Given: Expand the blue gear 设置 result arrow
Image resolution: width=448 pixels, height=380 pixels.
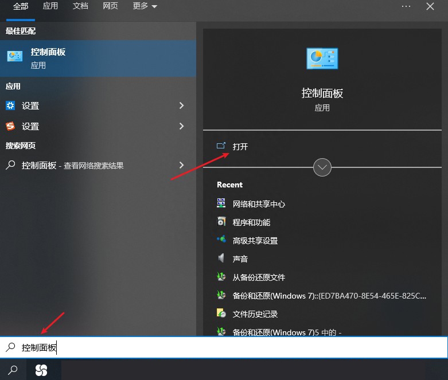Looking at the screenshot, I should coord(181,105).
